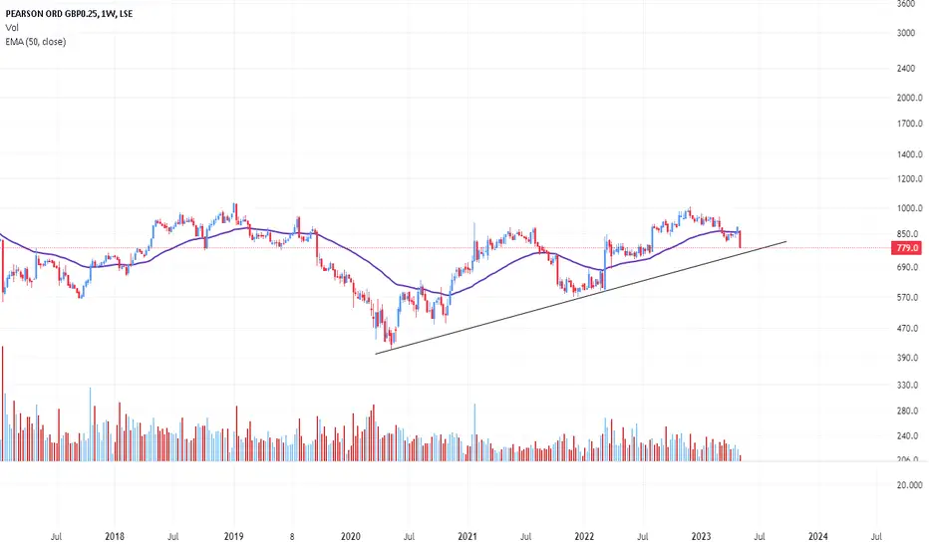Click the 1400.0 price scale label
This screenshot has width=929, height=548.
(909, 154)
